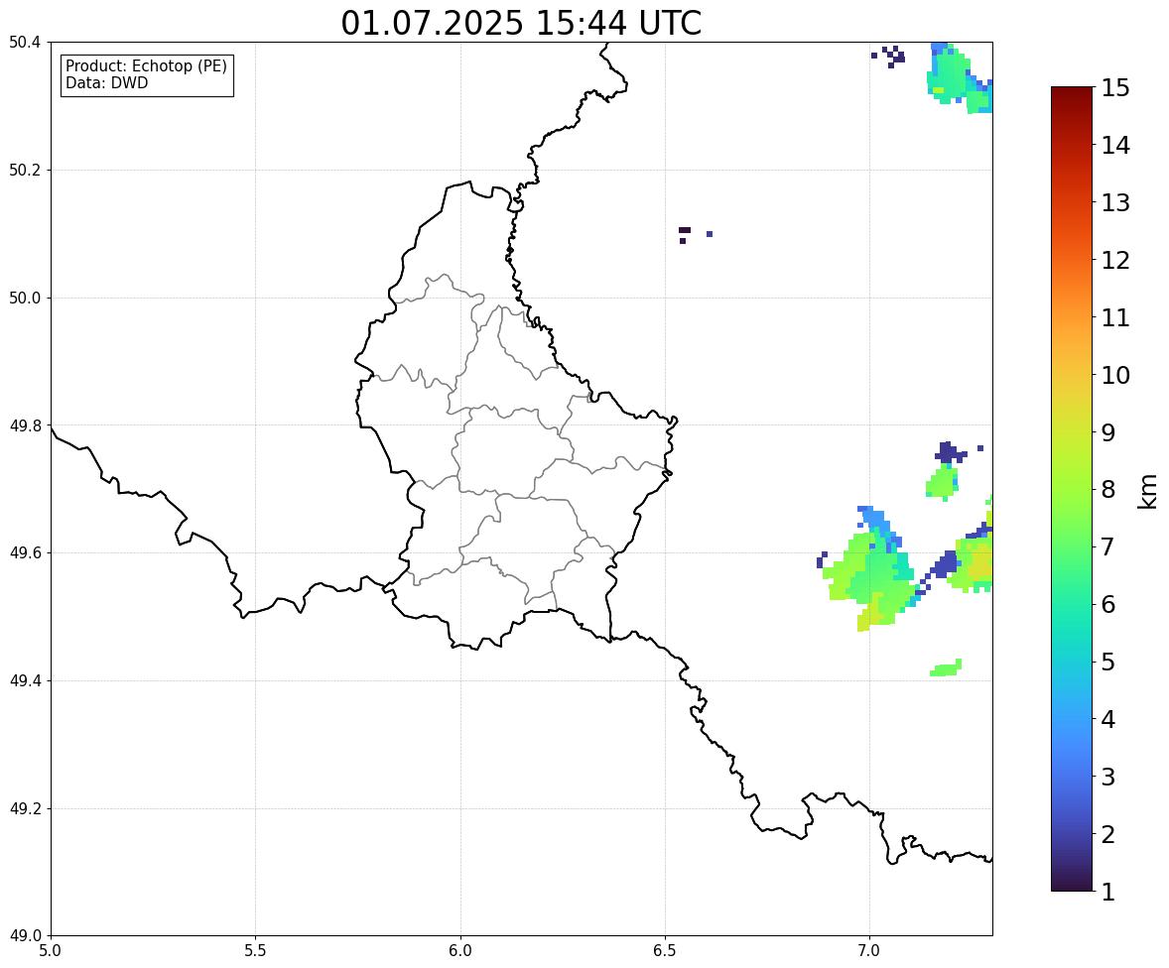Click the x-axis label '6.5'
This screenshot has width=1169, height=968.
pyautogui.click(x=665, y=951)
